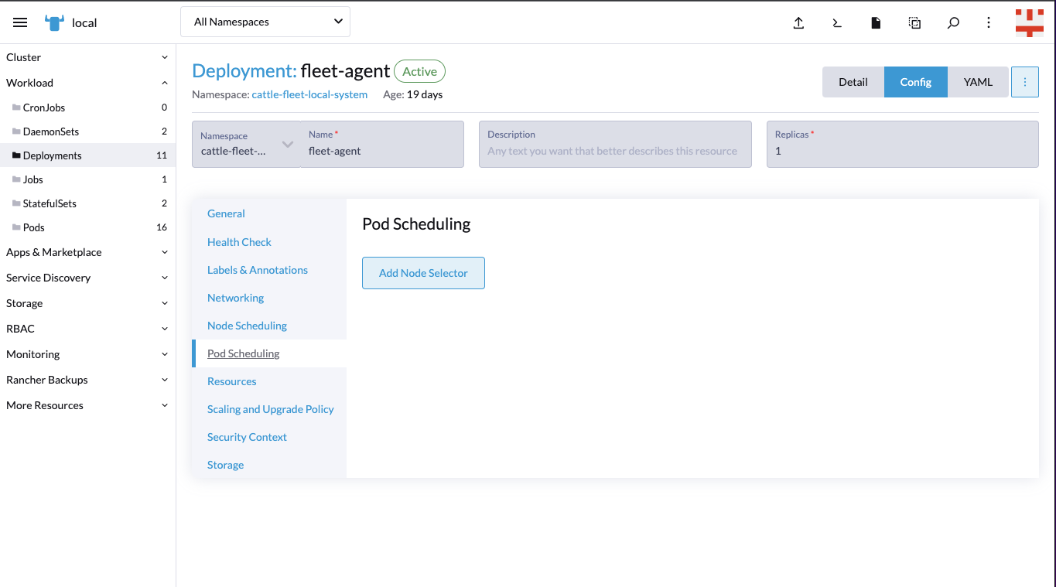Switch to the Detail view
Image resolution: width=1056 pixels, height=587 pixels.
tap(853, 82)
